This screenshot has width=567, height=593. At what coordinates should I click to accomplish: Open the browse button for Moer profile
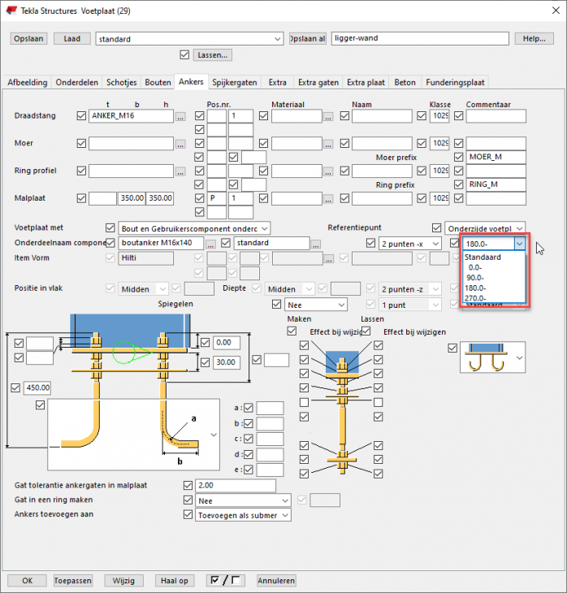180,144
